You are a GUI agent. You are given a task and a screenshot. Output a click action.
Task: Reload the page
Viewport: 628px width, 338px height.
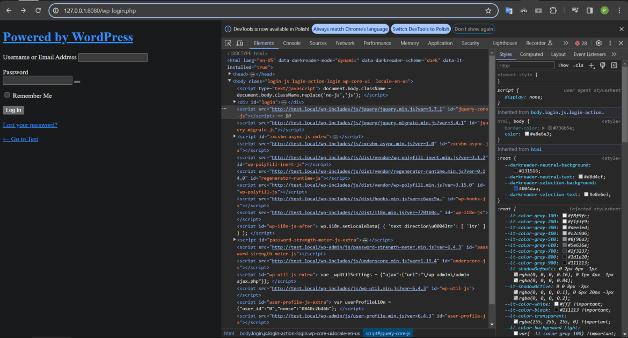tap(38, 10)
